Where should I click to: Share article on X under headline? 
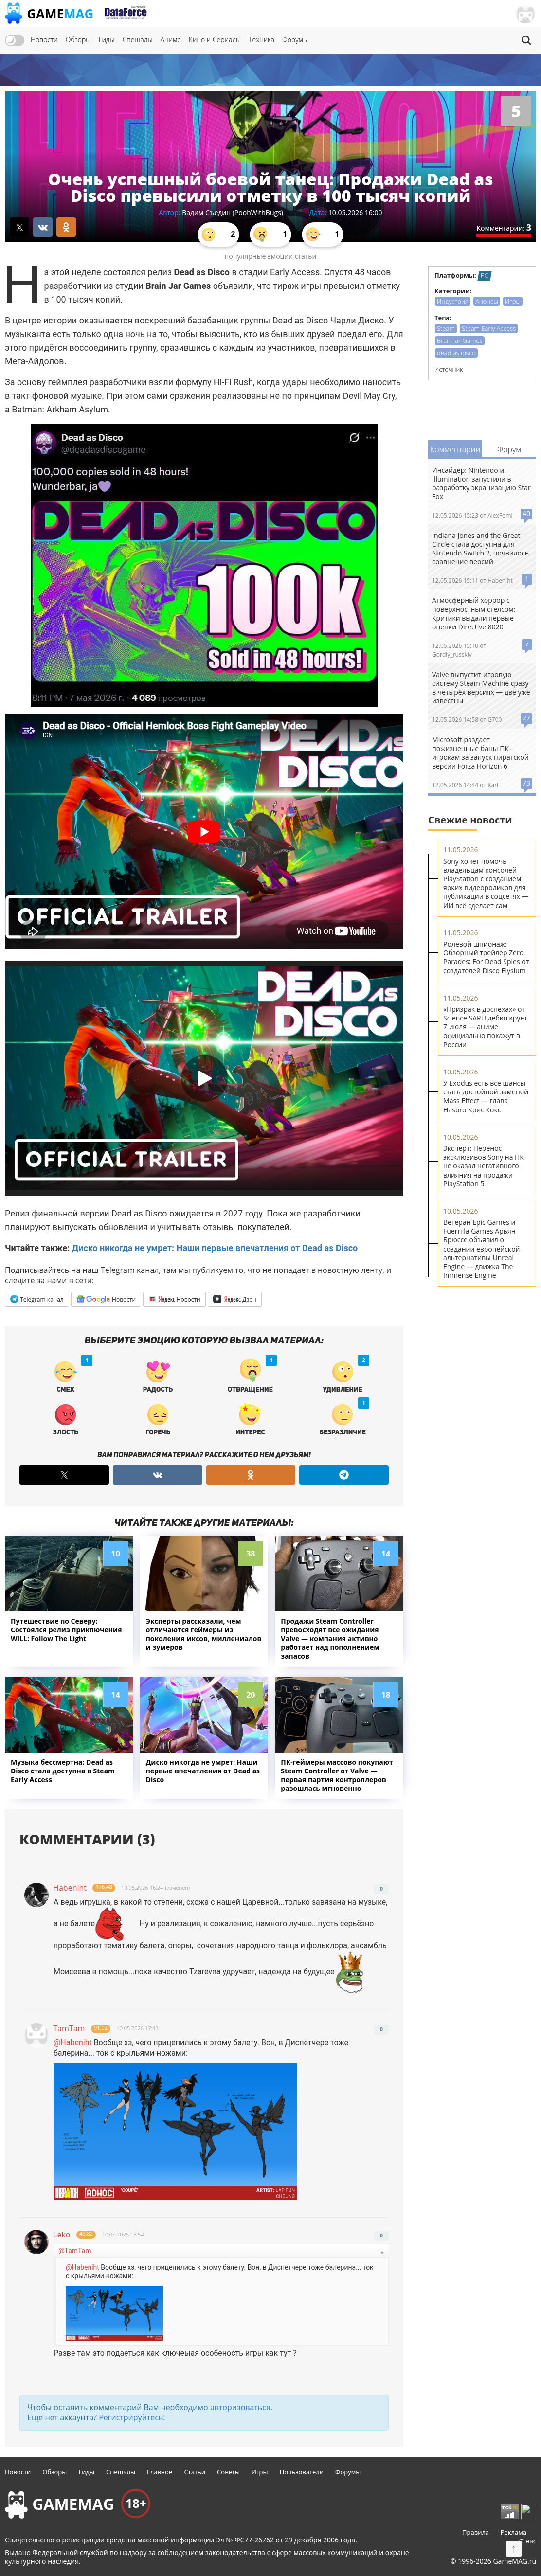19,227
